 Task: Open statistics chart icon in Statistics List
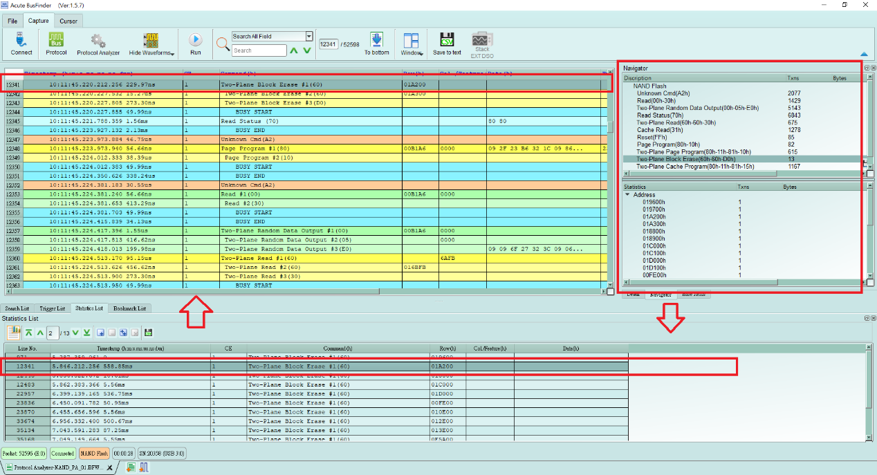(13, 333)
